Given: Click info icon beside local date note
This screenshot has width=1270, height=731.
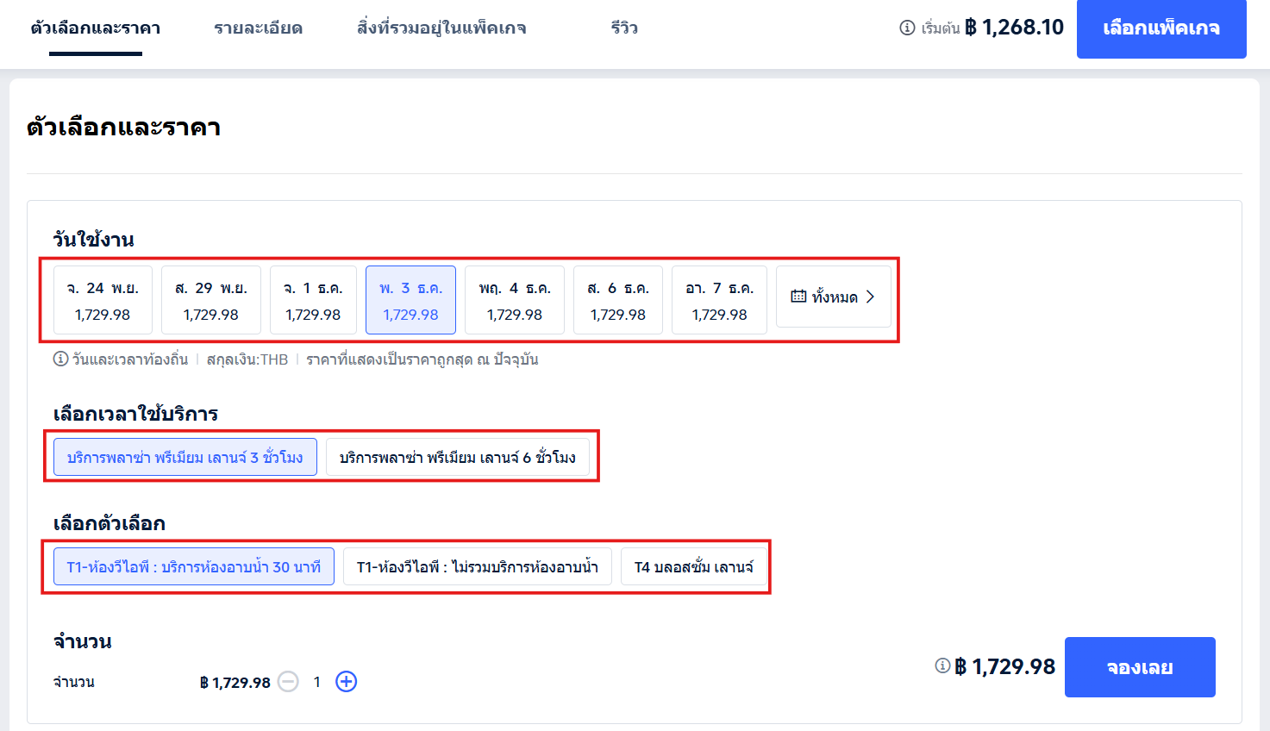Looking at the screenshot, I should tap(60, 359).
